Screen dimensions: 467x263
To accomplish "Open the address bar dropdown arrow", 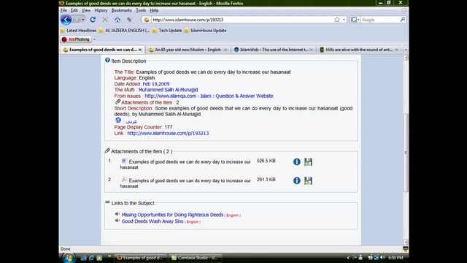I will click(344, 20).
